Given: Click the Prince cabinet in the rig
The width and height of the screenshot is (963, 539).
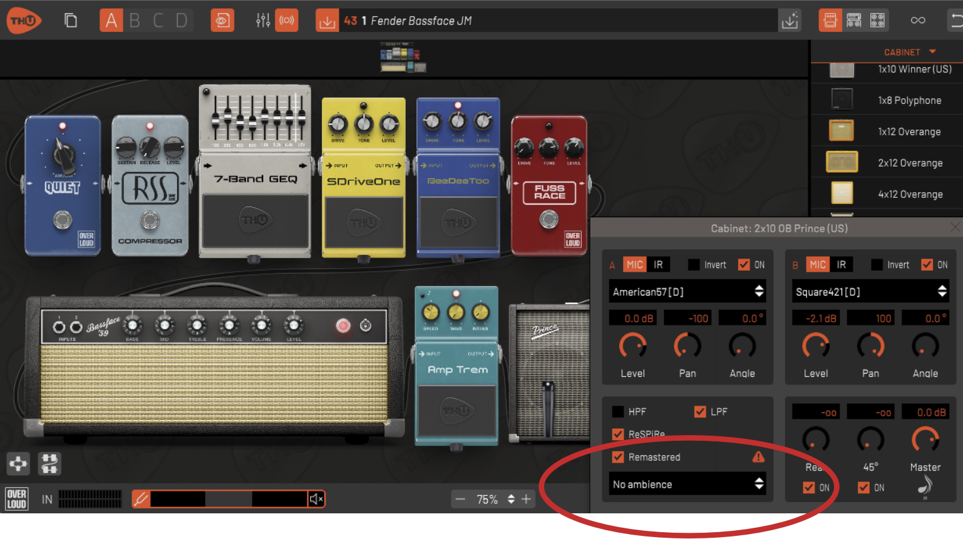Looking at the screenshot, I should tap(549, 373).
